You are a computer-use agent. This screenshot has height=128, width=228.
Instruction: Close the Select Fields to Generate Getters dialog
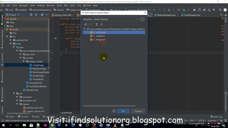click(145, 13)
